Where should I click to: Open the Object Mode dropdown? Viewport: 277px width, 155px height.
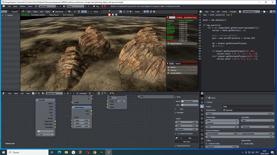click(x=59, y=12)
